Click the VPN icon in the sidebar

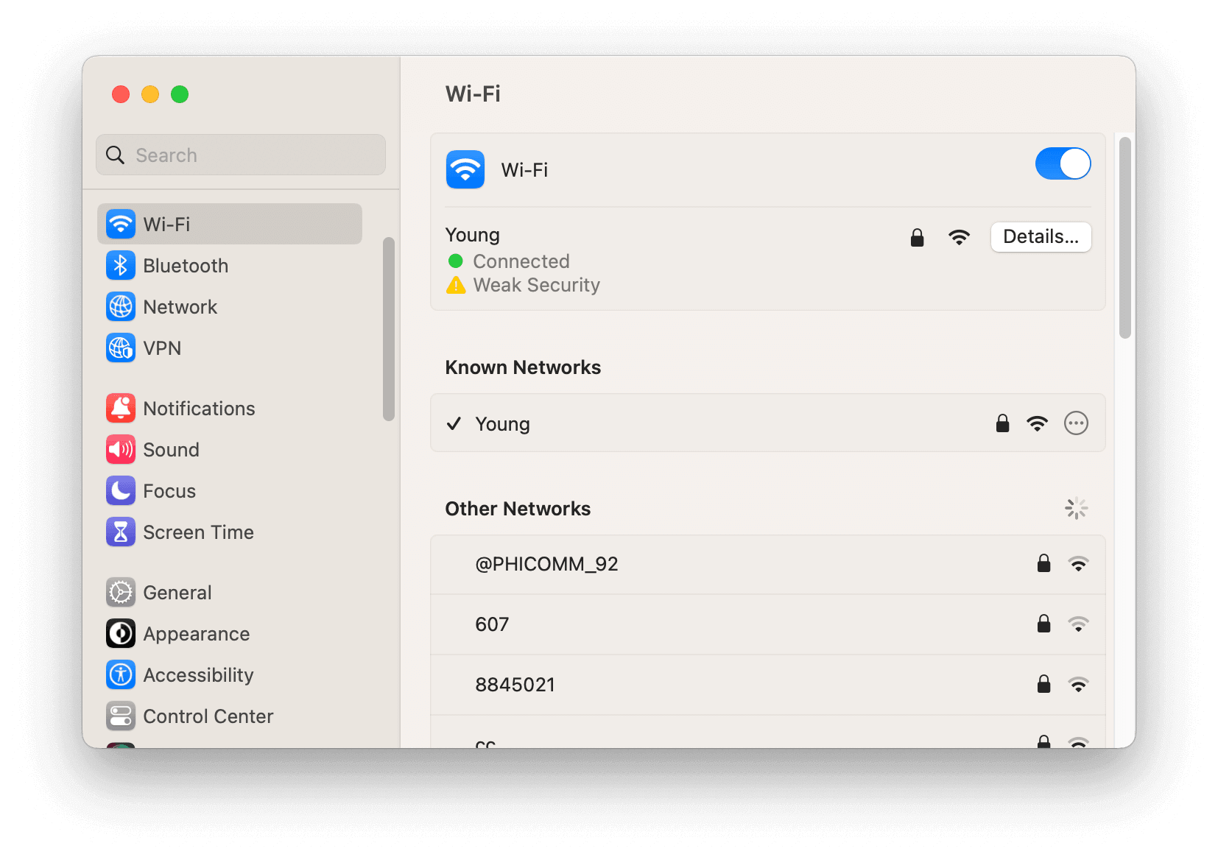[x=121, y=348]
